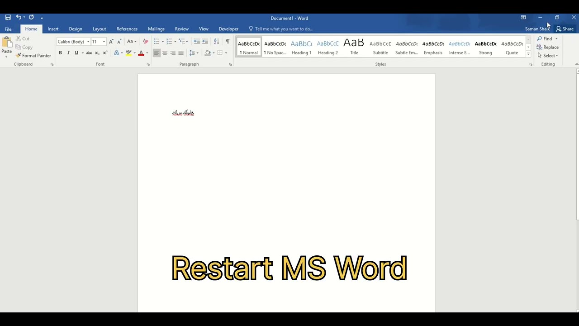579x326 pixels.
Task: Toggle Show/Hide paragraph marks
Action: [228, 42]
